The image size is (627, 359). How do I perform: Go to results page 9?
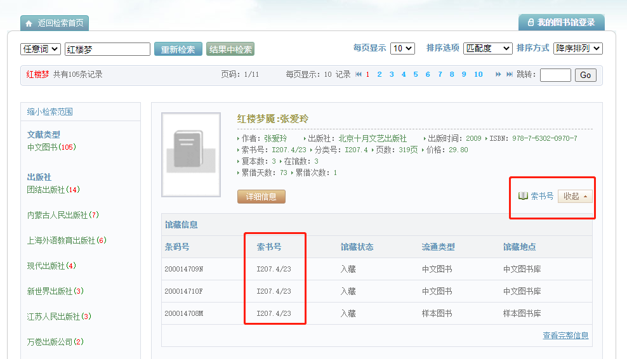[x=464, y=74]
